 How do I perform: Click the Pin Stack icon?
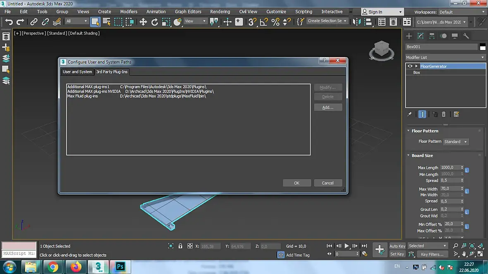coord(409,114)
